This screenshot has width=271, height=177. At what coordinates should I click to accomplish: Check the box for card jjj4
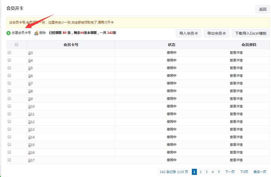click(9, 60)
